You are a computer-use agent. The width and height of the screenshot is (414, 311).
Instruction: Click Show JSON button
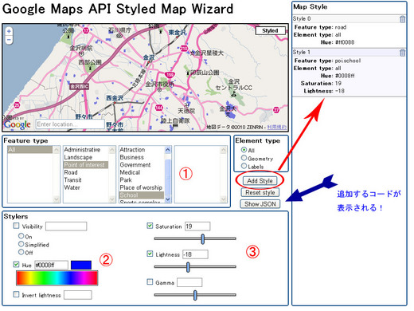tap(260, 204)
